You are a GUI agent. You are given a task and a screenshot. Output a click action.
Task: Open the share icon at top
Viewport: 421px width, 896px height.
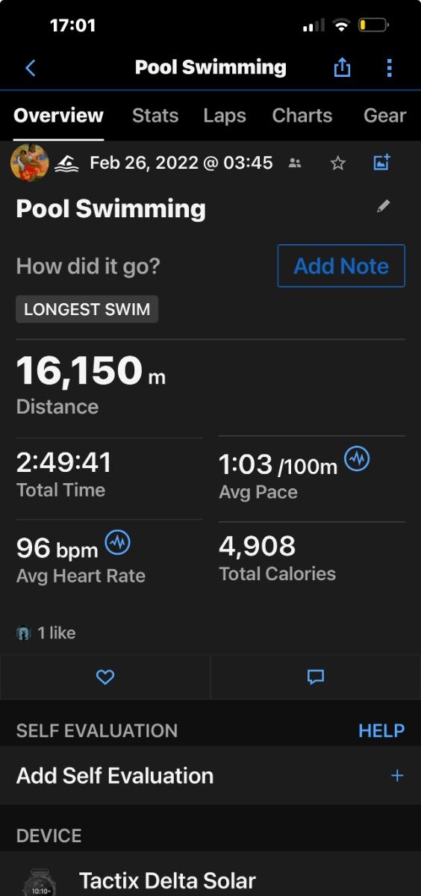[x=342, y=67]
